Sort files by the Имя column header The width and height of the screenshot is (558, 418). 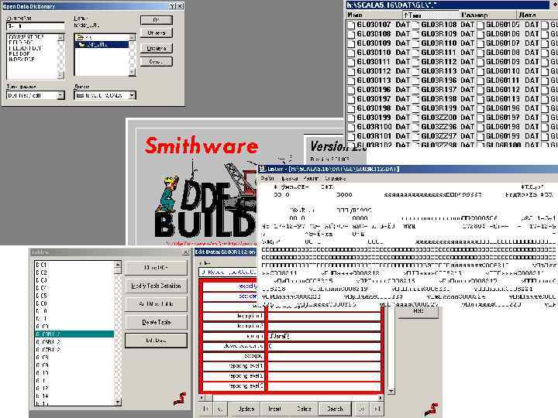[374, 15]
